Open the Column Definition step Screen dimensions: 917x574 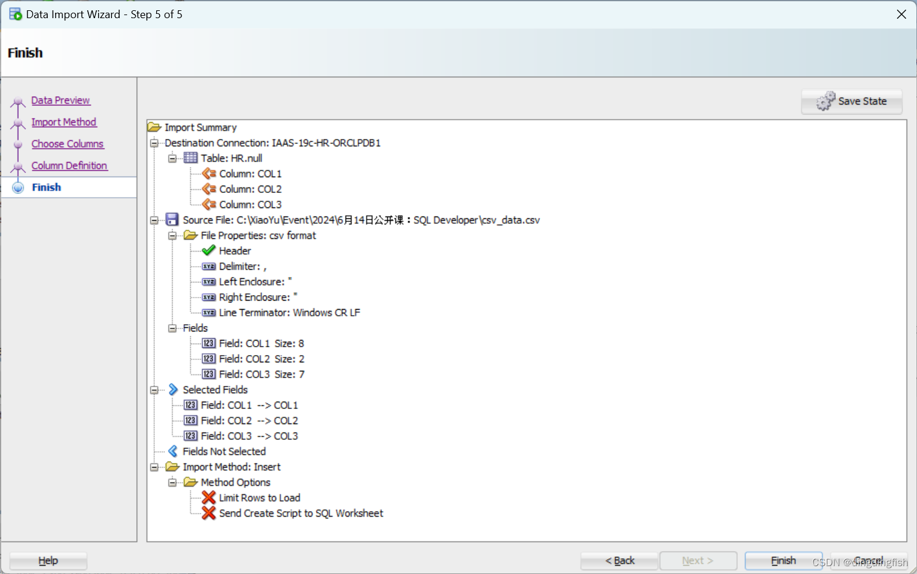(69, 165)
